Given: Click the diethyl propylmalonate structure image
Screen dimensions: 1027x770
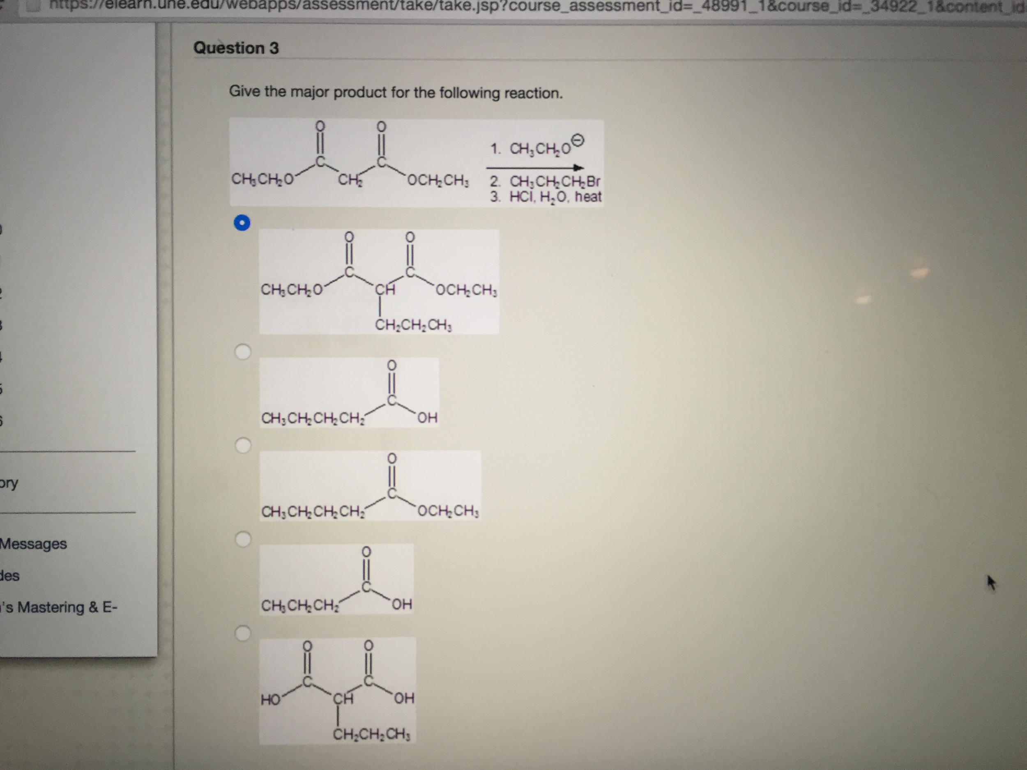Looking at the screenshot, I should click(379, 282).
